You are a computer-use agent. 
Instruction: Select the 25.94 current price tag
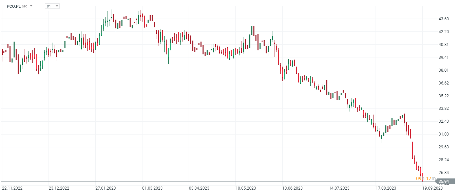448,181
